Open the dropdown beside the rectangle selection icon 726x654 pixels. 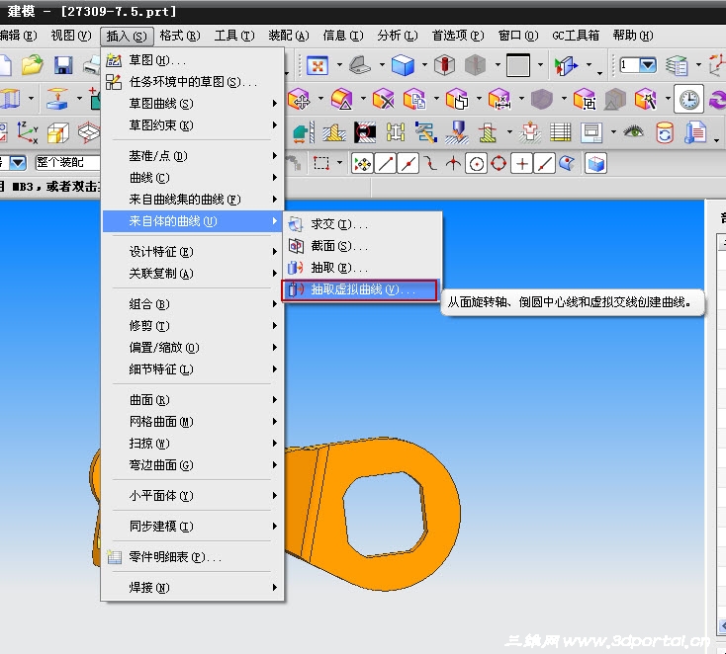coord(340,163)
